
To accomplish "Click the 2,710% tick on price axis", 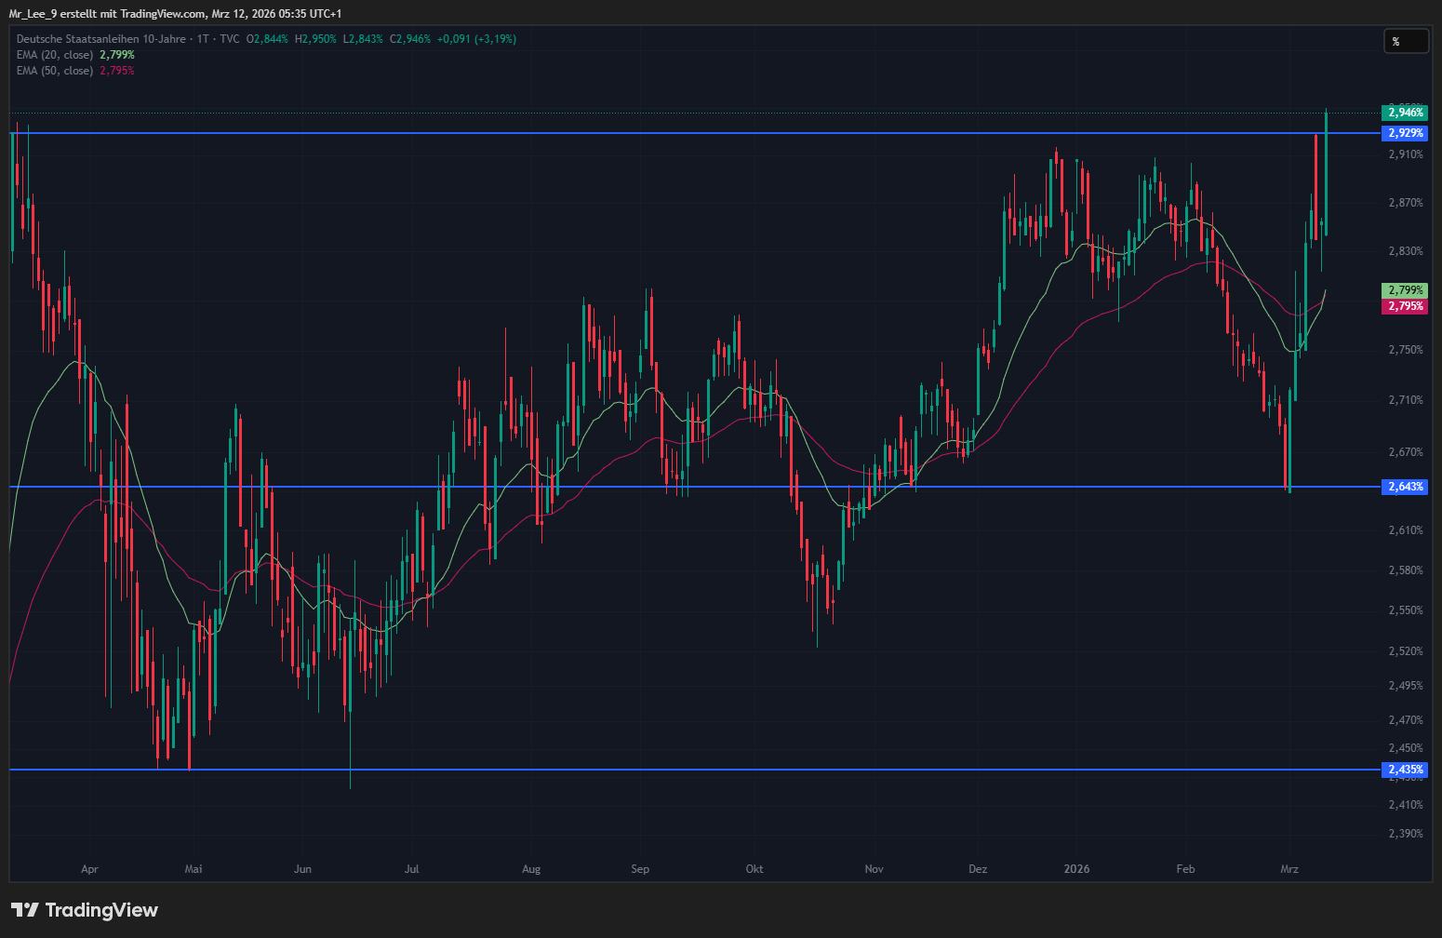I will [1405, 400].
